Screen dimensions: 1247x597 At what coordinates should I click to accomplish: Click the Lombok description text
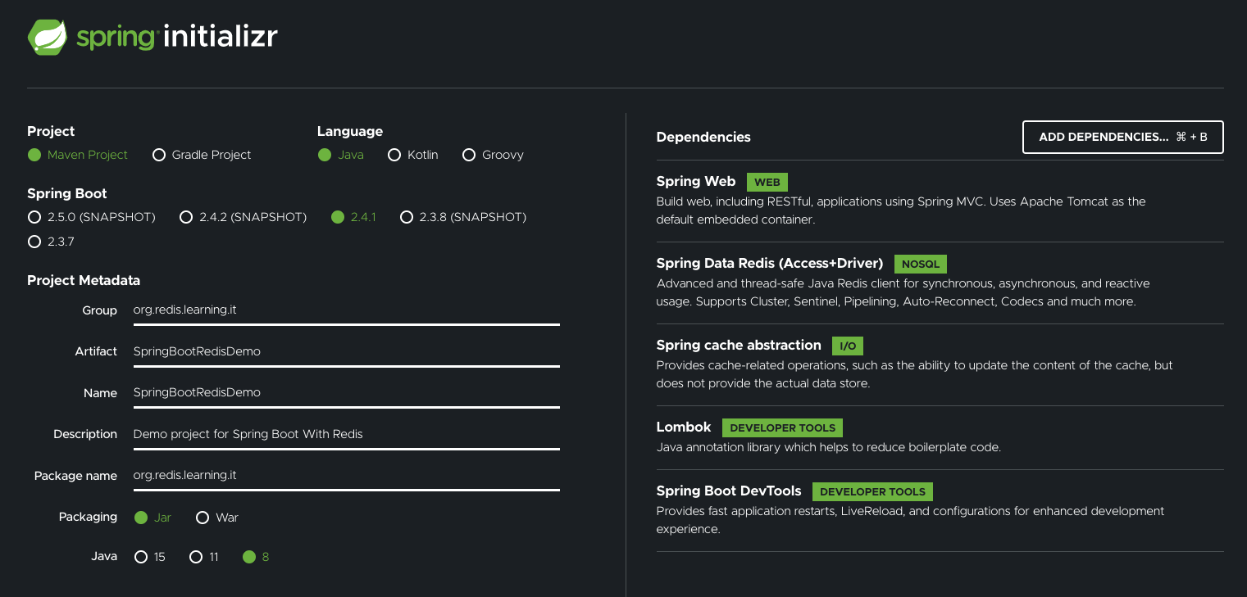pyautogui.click(x=829, y=447)
